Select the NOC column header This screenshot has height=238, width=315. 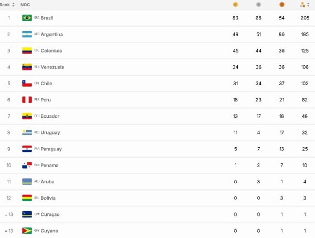[25, 5]
